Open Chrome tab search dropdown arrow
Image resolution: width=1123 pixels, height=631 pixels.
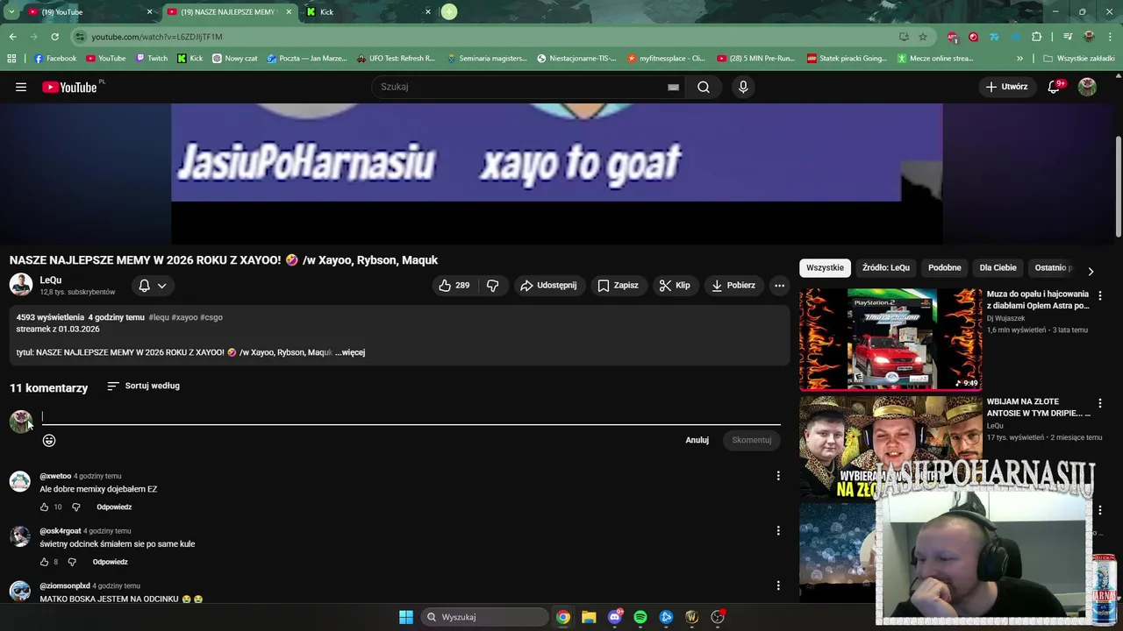[11, 12]
